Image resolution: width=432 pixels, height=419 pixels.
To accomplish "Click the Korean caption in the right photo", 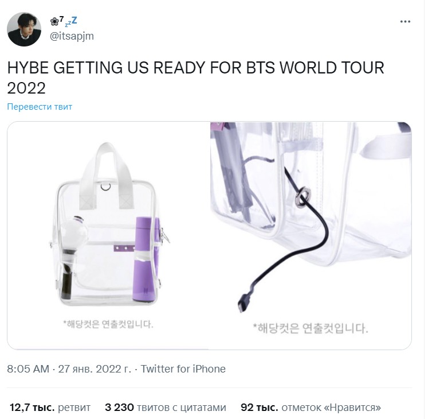I will [311, 328].
